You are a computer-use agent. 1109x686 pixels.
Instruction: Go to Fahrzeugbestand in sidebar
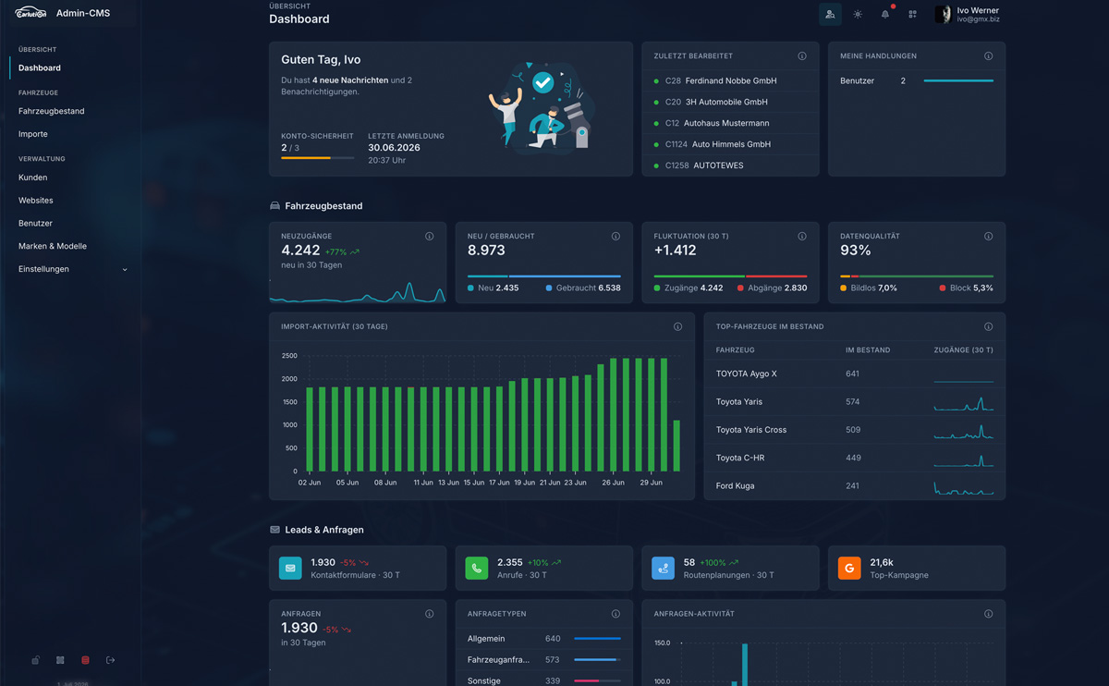tap(52, 111)
